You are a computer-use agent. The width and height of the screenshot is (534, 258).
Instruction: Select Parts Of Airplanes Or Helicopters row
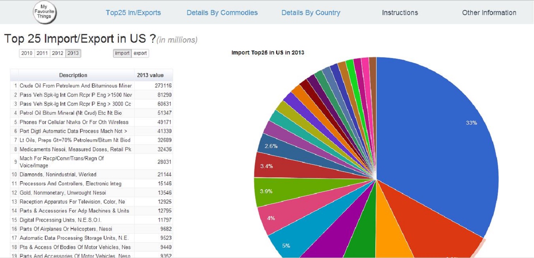76,229
